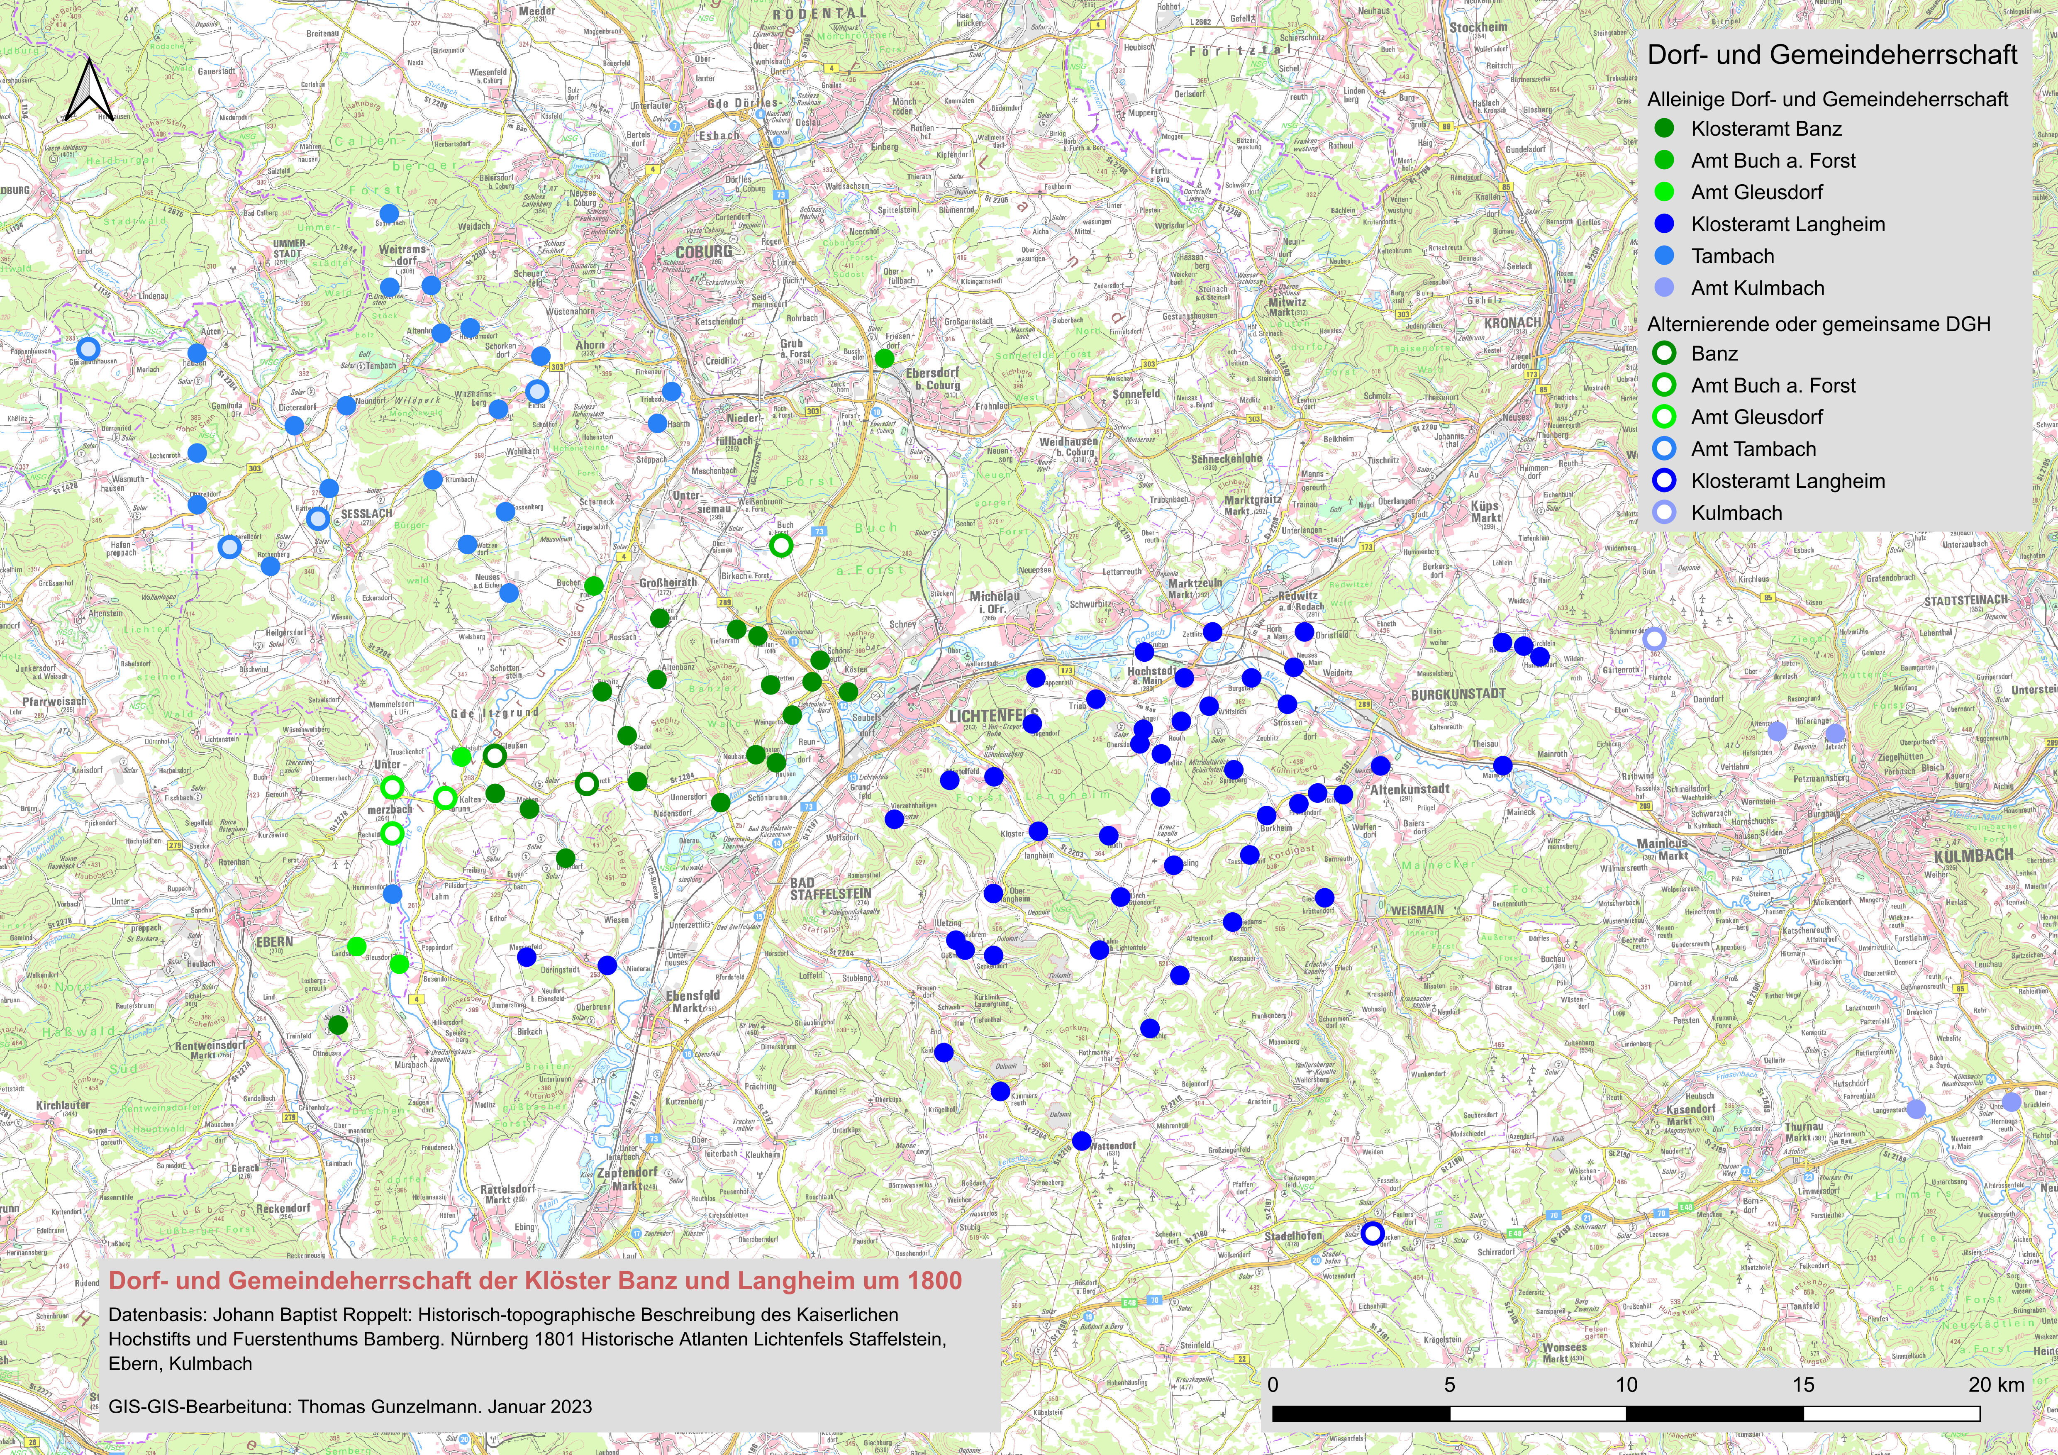Viewport: 2058px width, 1455px height.
Task: Click the dark green dot near Rentweinsdorf
Action: point(338,1025)
